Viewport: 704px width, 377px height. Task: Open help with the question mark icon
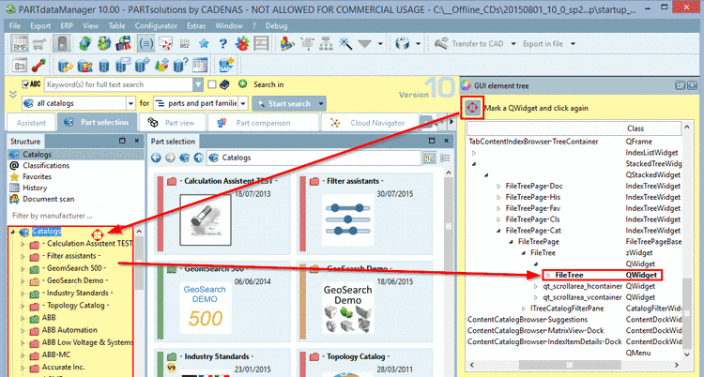click(223, 43)
